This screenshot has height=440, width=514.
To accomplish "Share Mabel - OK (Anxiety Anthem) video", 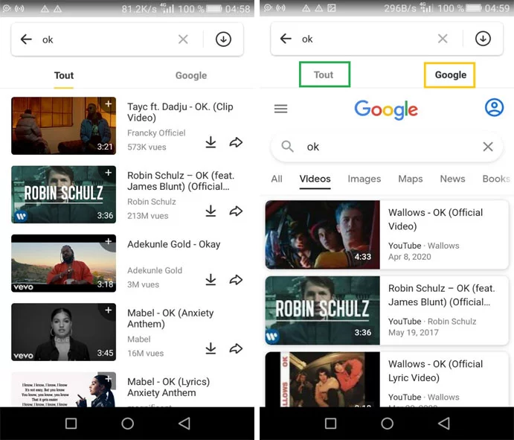I will [236, 348].
